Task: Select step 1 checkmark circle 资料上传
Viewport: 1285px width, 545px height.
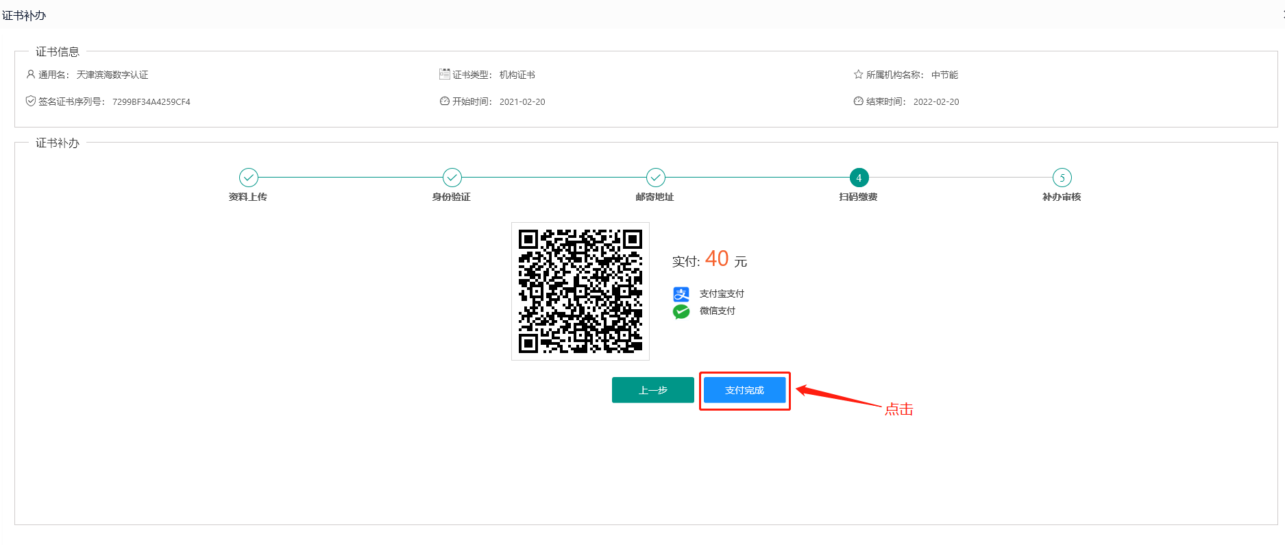Action: click(x=248, y=178)
